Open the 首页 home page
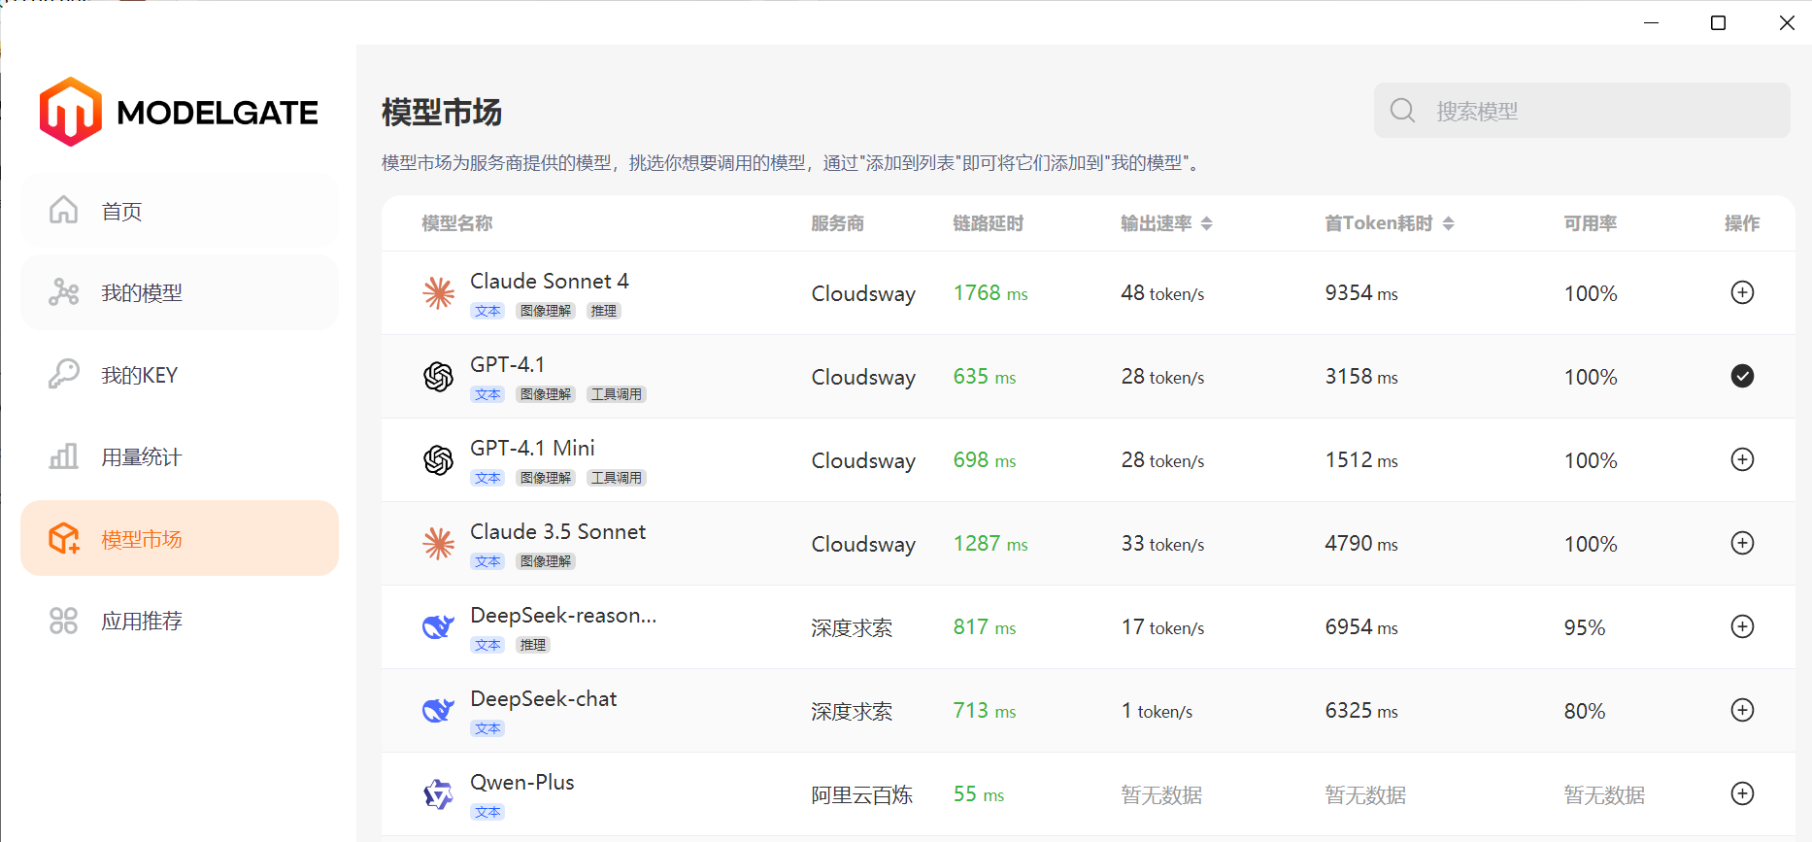 [180, 211]
